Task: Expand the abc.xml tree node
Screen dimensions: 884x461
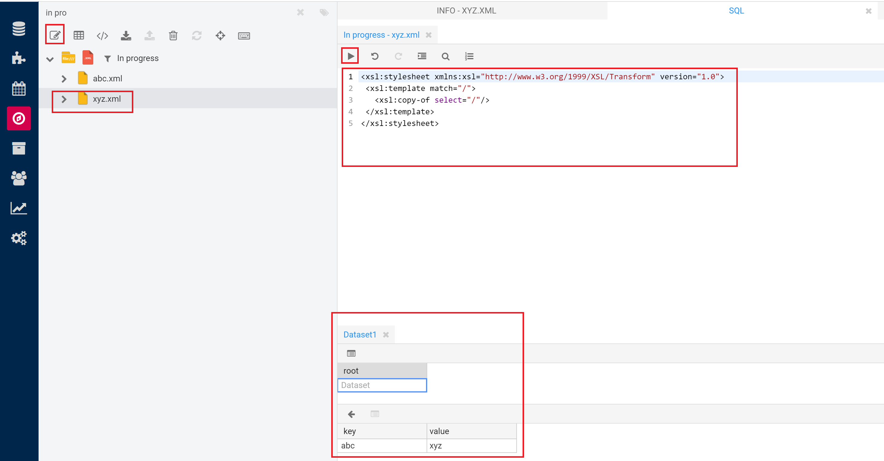Action: (x=64, y=79)
